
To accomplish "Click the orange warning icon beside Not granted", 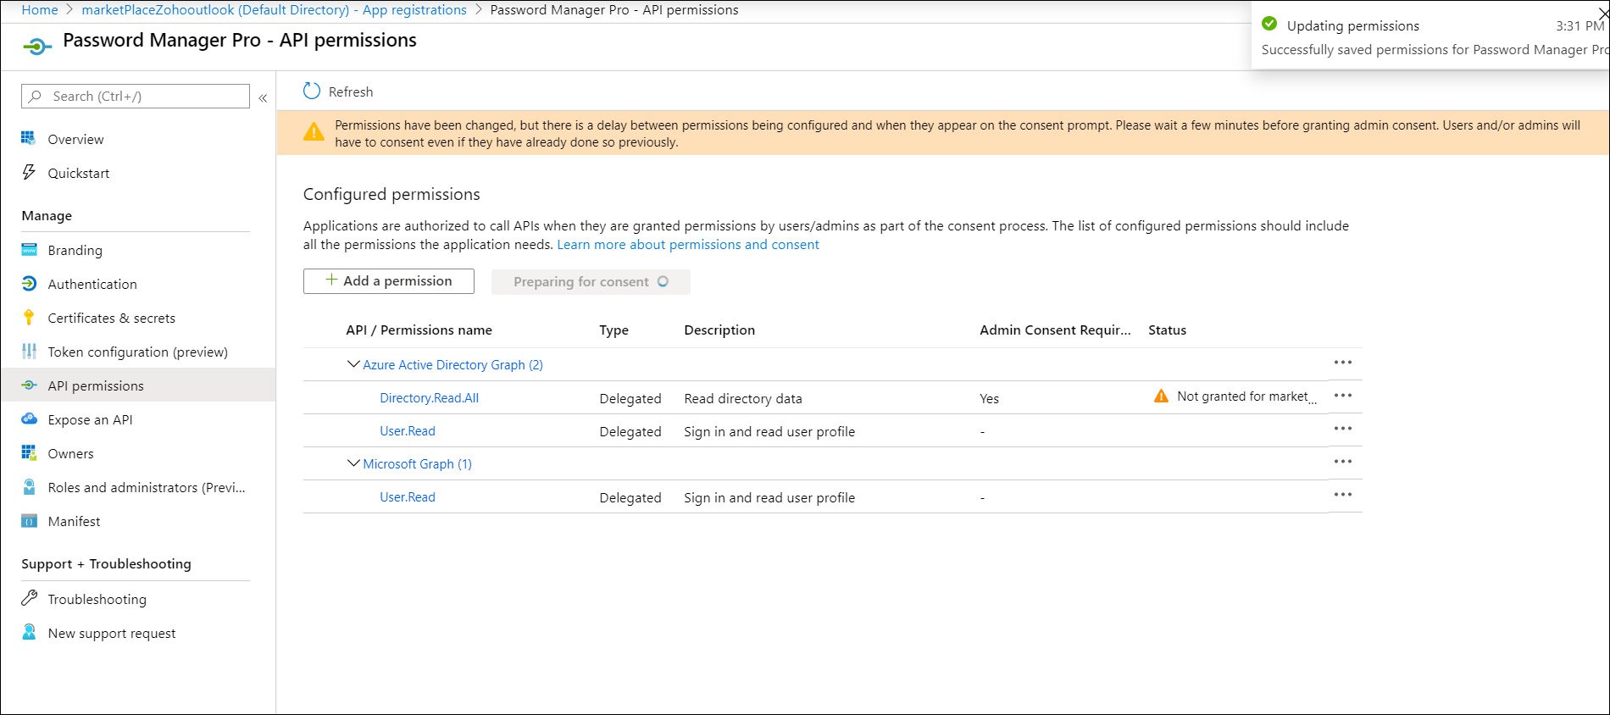I will click(1161, 396).
